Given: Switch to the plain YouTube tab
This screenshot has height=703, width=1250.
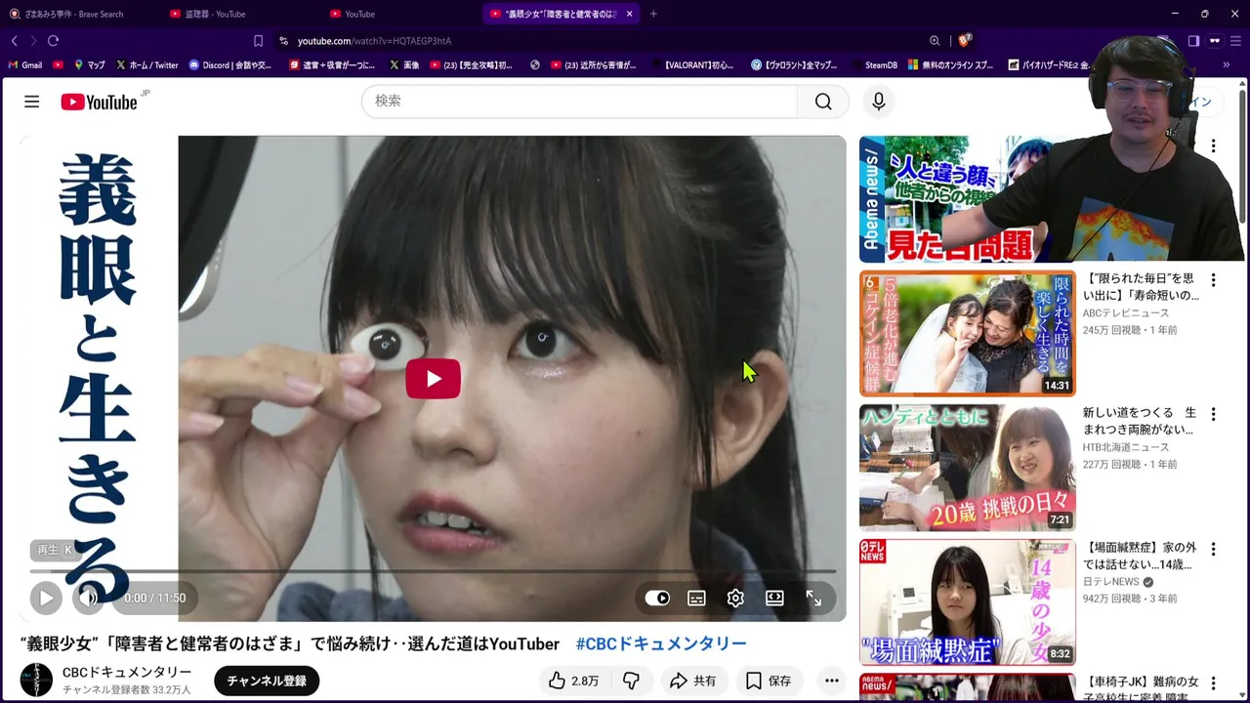Looking at the screenshot, I should (x=359, y=14).
